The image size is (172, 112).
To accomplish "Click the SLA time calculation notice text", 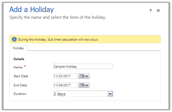I will click(58, 40).
